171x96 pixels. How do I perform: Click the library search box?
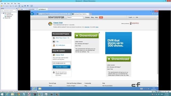click(x=9, y=11)
